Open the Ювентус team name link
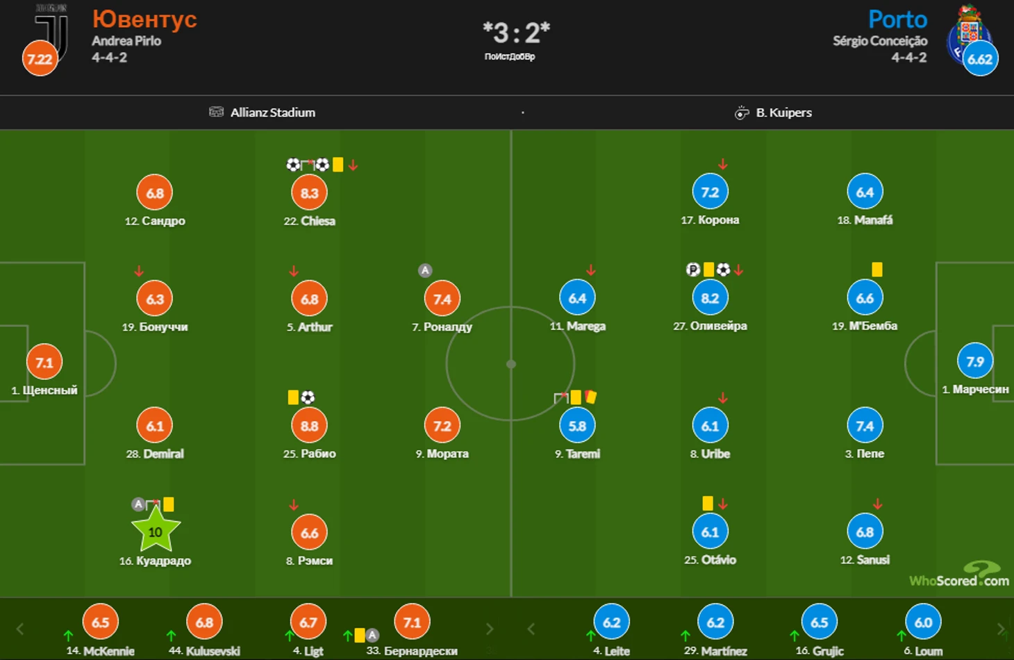The width and height of the screenshot is (1014, 660). tap(144, 19)
